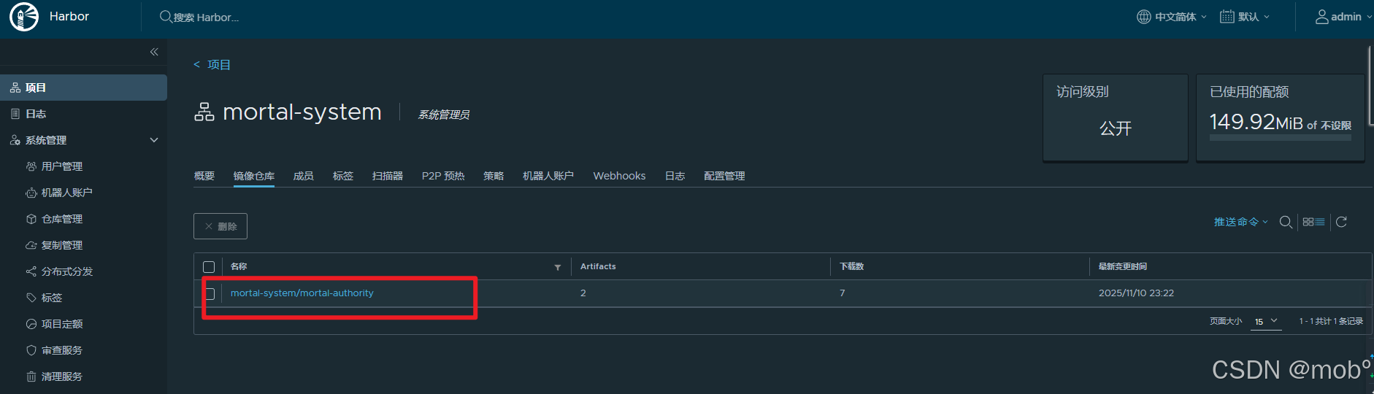Switch to the 扫描器 tab
Image resolution: width=1374 pixels, height=394 pixels.
click(x=388, y=176)
